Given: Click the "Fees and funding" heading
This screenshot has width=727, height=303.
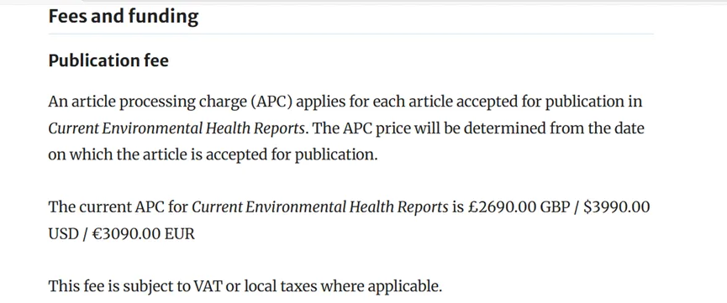Looking at the screenshot, I should (x=124, y=17).
